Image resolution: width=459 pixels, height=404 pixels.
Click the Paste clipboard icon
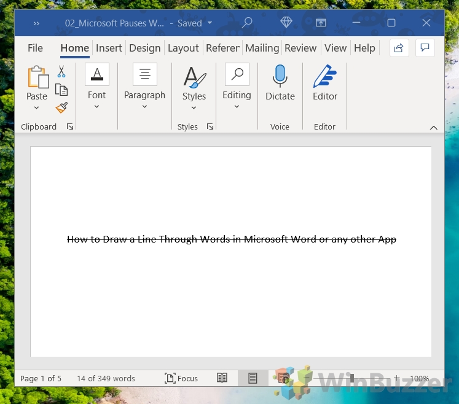coord(38,77)
